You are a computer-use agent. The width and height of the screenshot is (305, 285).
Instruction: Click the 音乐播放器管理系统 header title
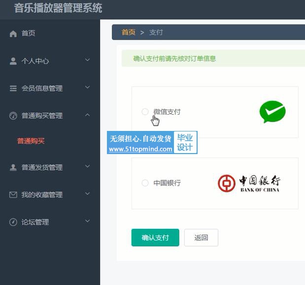coord(58,8)
